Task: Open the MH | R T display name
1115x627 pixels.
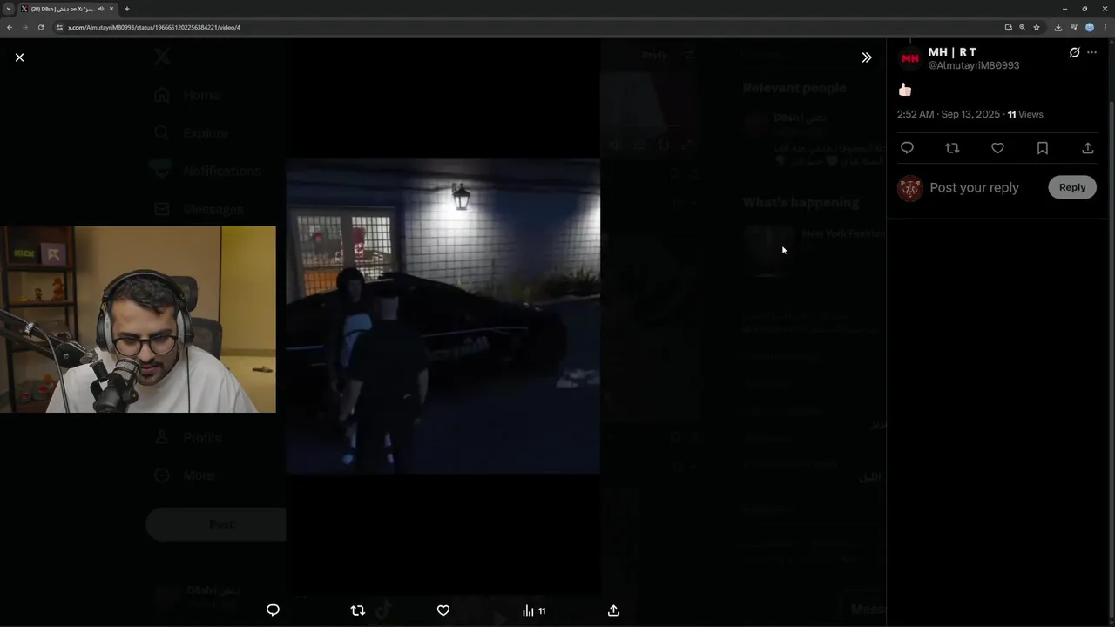Action: point(952,52)
